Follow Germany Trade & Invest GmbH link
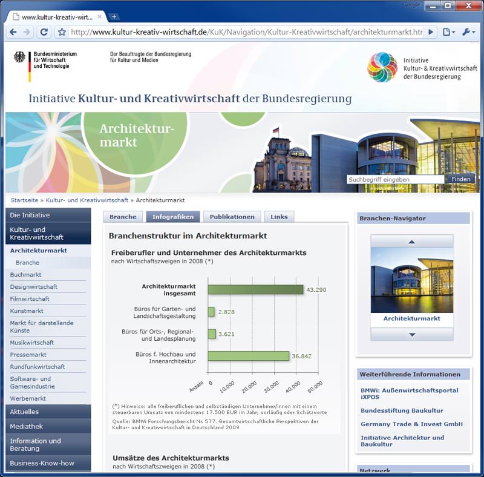 coord(412,424)
